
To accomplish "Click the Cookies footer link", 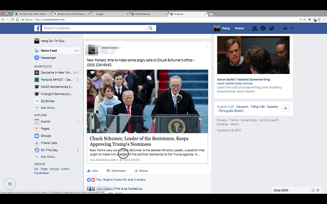I will click(222, 124).
